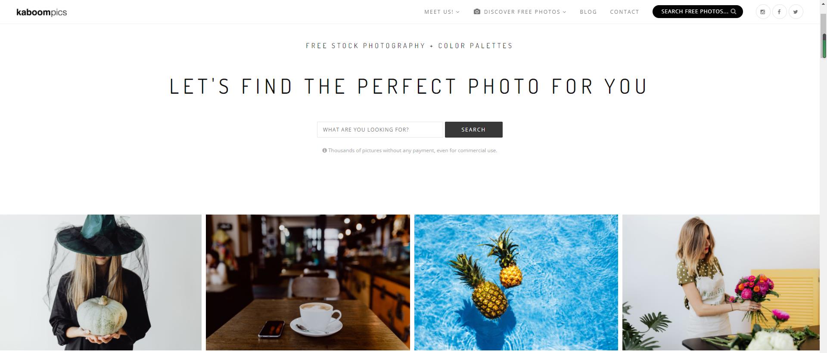Click the magnifier icon in black search pill

[734, 12]
